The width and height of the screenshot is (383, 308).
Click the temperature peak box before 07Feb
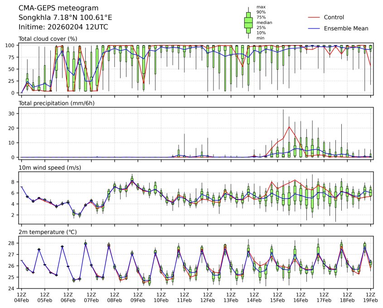tap(86, 243)
